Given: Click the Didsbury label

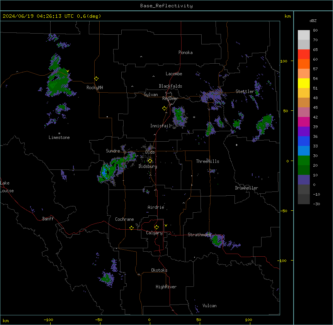Looking at the screenshot, I should point(148,166).
